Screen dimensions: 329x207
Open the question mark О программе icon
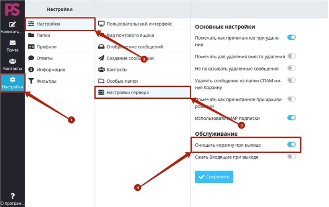point(12,196)
